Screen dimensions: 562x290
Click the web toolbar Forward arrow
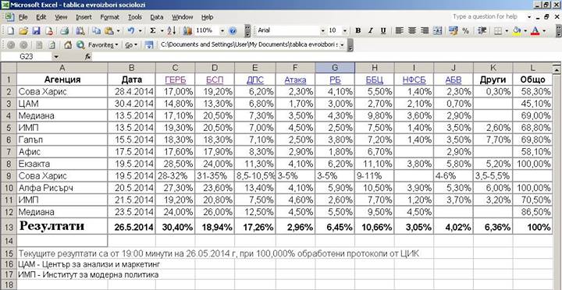click(x=23, y=44)
